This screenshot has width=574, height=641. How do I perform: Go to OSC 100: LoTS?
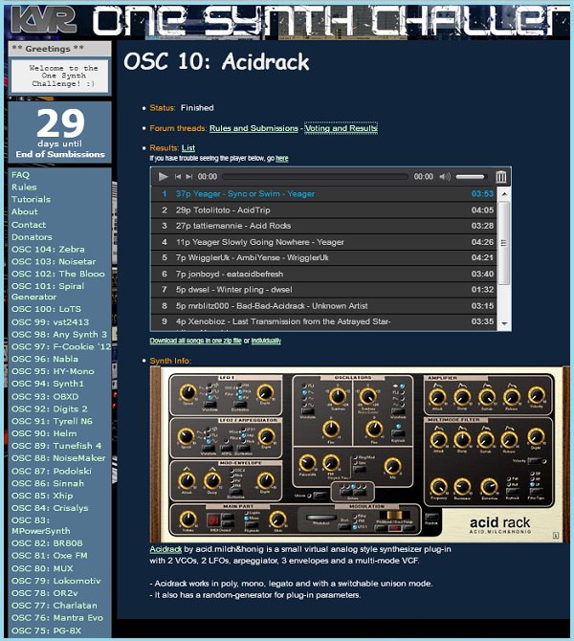tap(46, 309)
